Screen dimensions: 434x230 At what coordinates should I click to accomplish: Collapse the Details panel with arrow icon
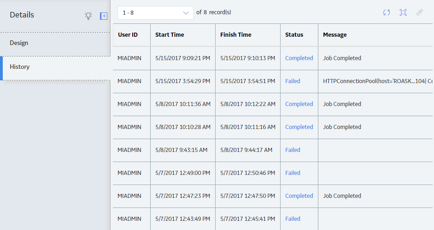coord(104,16)
